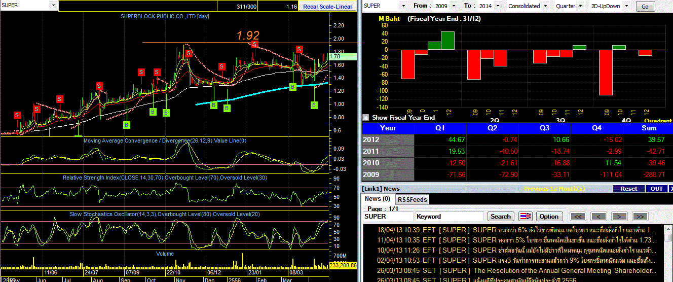Click the -111.04 Q4 2009 cell
This screenshot has height=282, width=673.
(x=596, y=174)
